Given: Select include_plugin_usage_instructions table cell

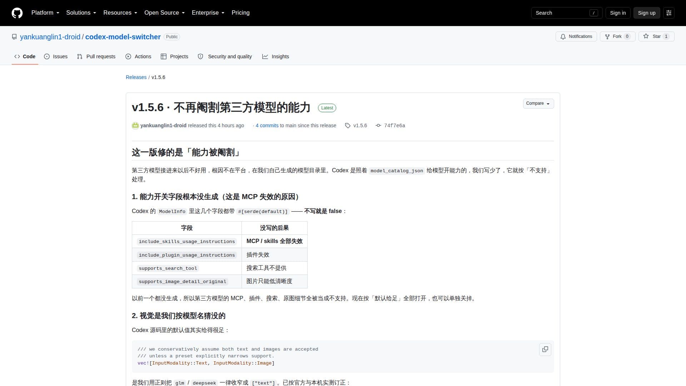Looking at the screenshot, I should [x=187, y=255].
